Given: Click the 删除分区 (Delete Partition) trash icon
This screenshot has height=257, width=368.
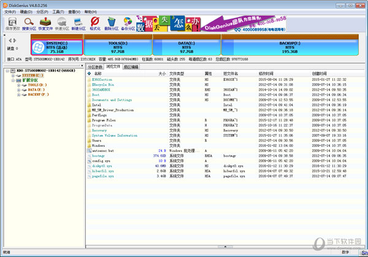Looking at the screenshot, I should coord(112,24).
